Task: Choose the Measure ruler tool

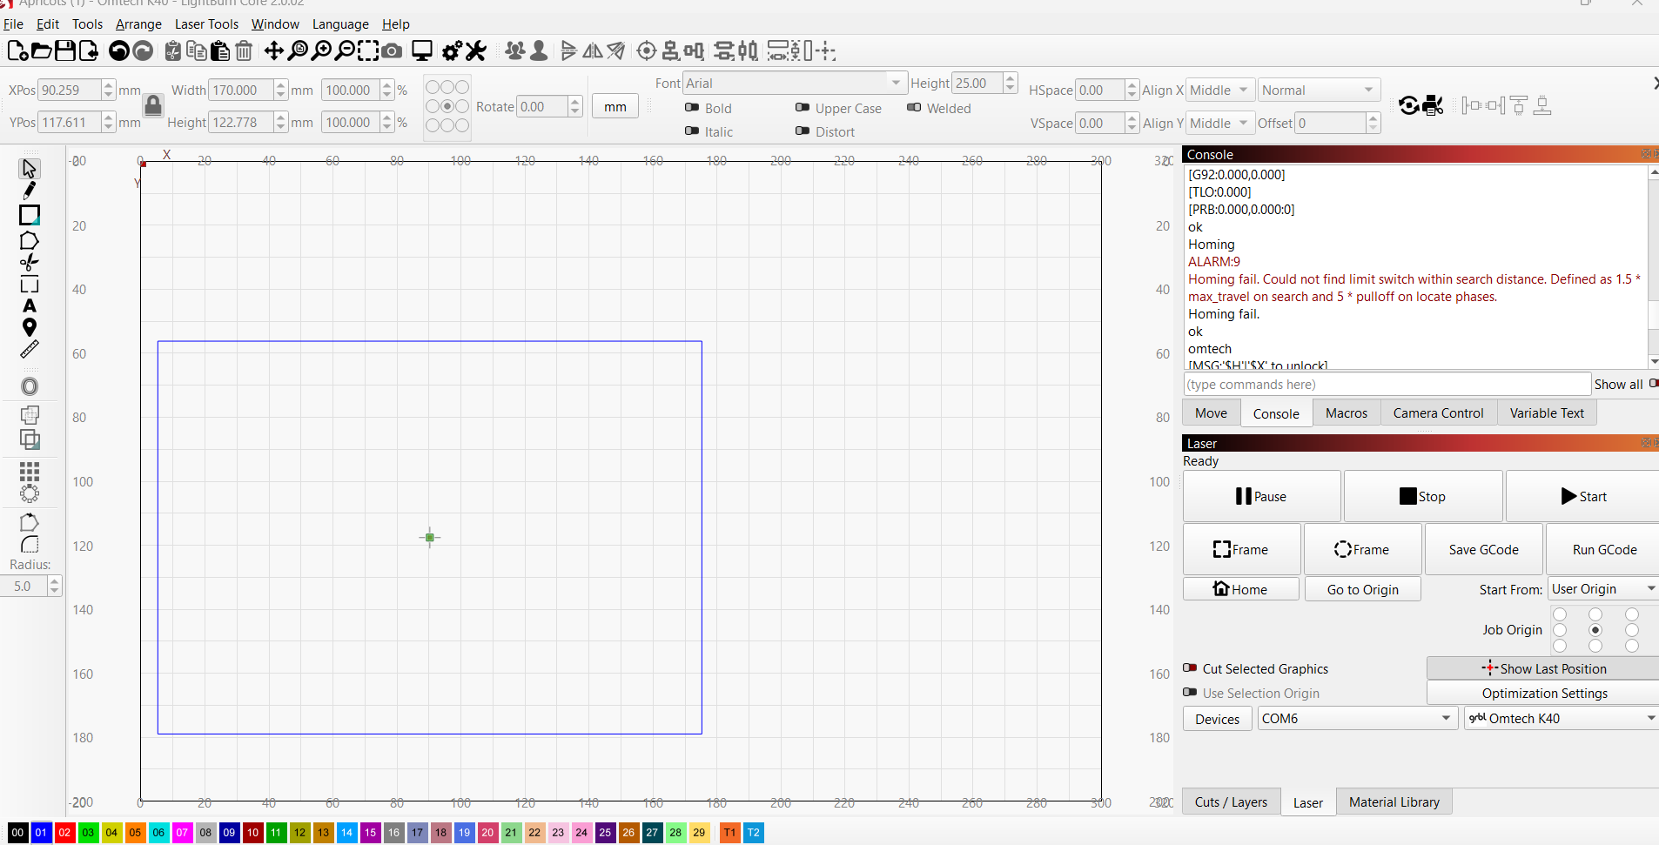Action: click(30, 350)
